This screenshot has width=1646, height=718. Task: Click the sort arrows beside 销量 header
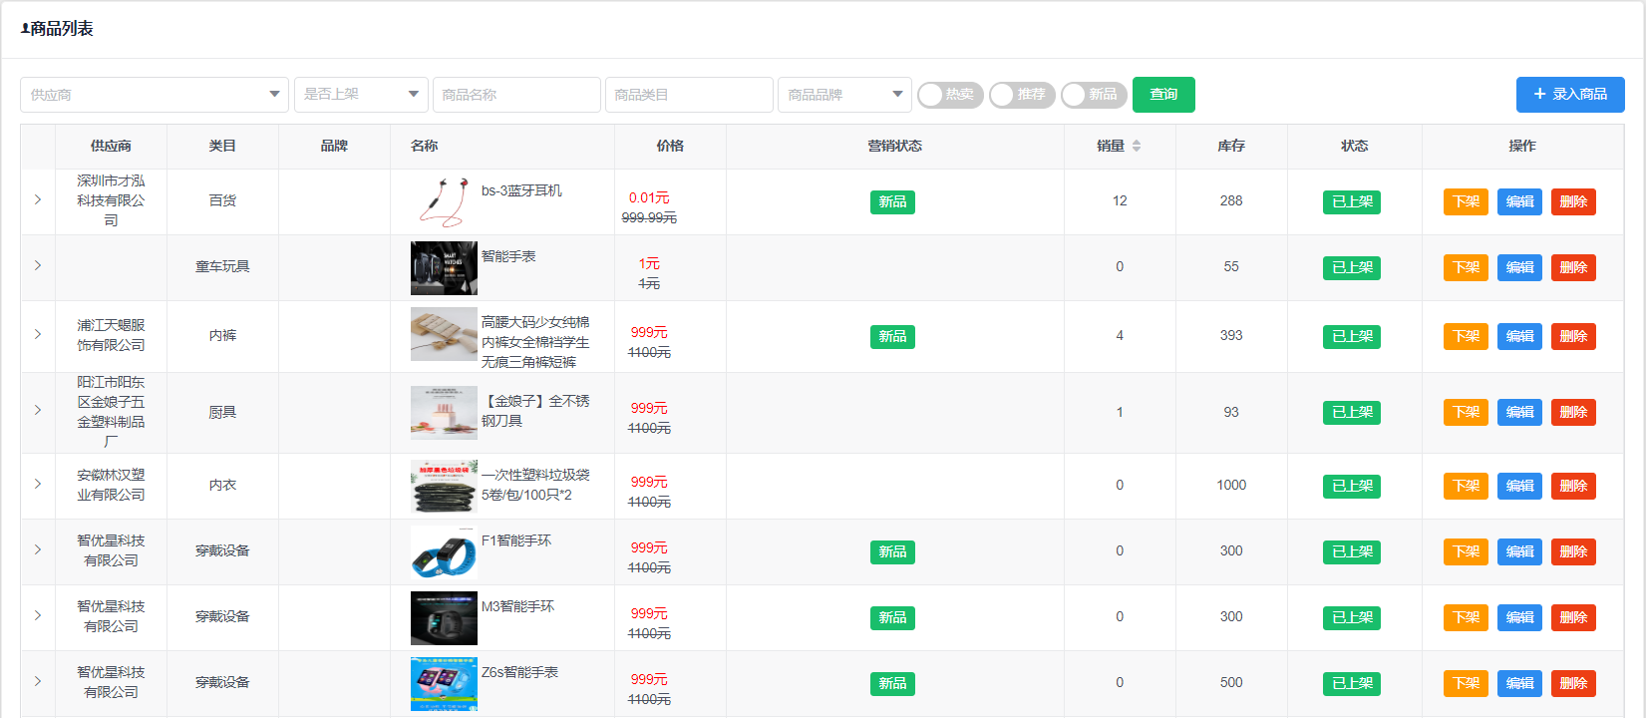(x=1137, y=146)
